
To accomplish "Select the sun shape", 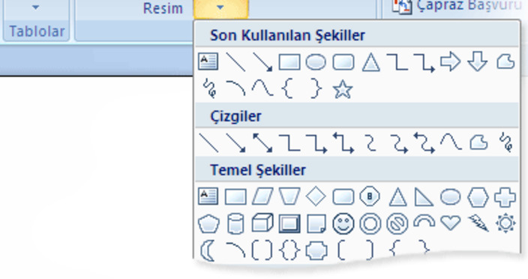I will click(505, 223).
